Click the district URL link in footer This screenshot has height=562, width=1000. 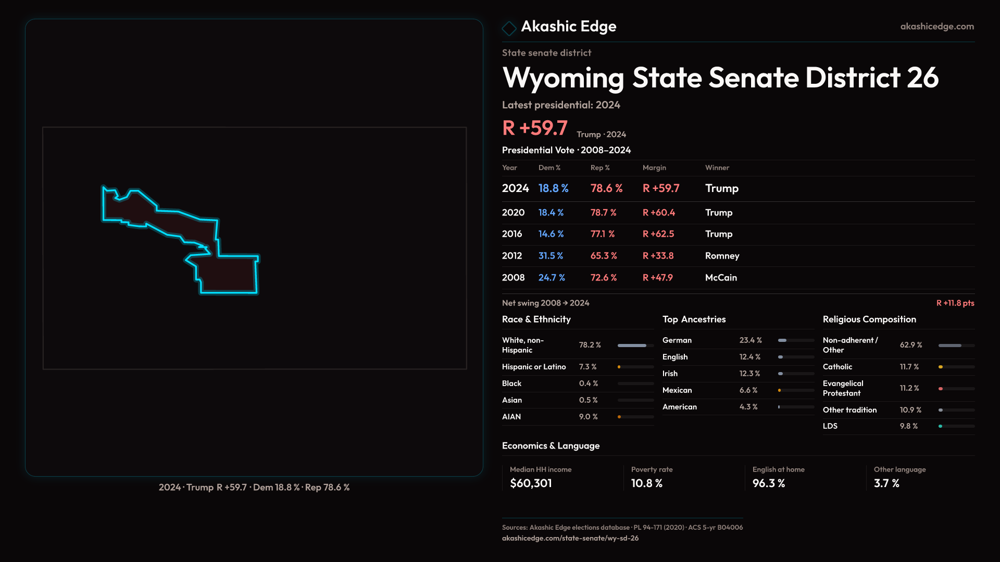pos(570,538)
